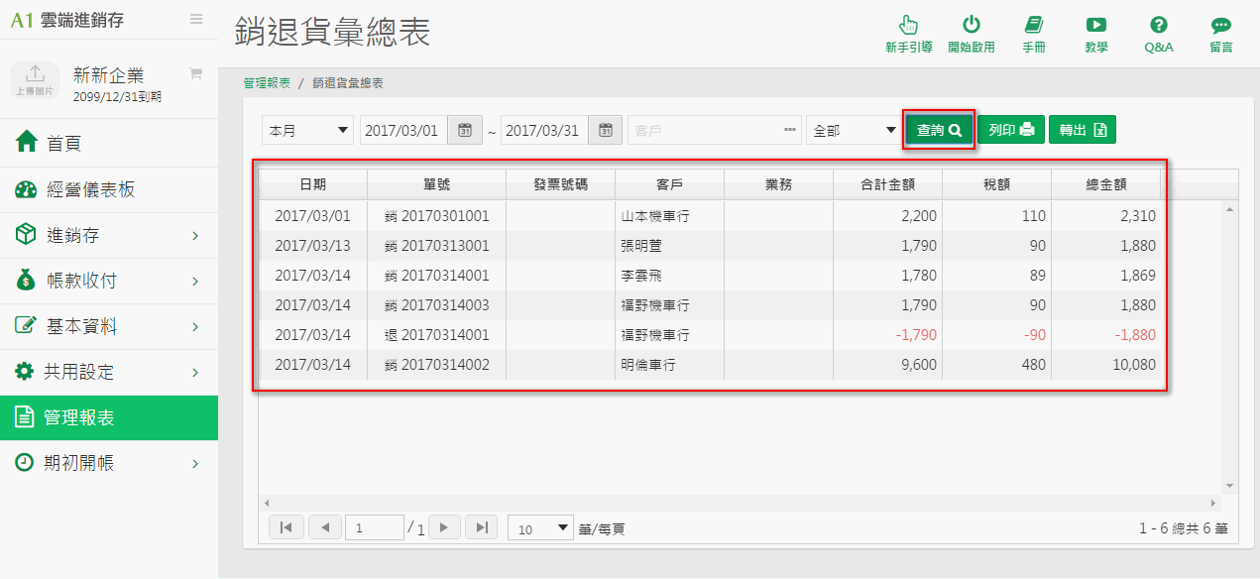Expand the 基本資料 sidebar menu
Screen dimensions: 1260x579
[109, 326]
